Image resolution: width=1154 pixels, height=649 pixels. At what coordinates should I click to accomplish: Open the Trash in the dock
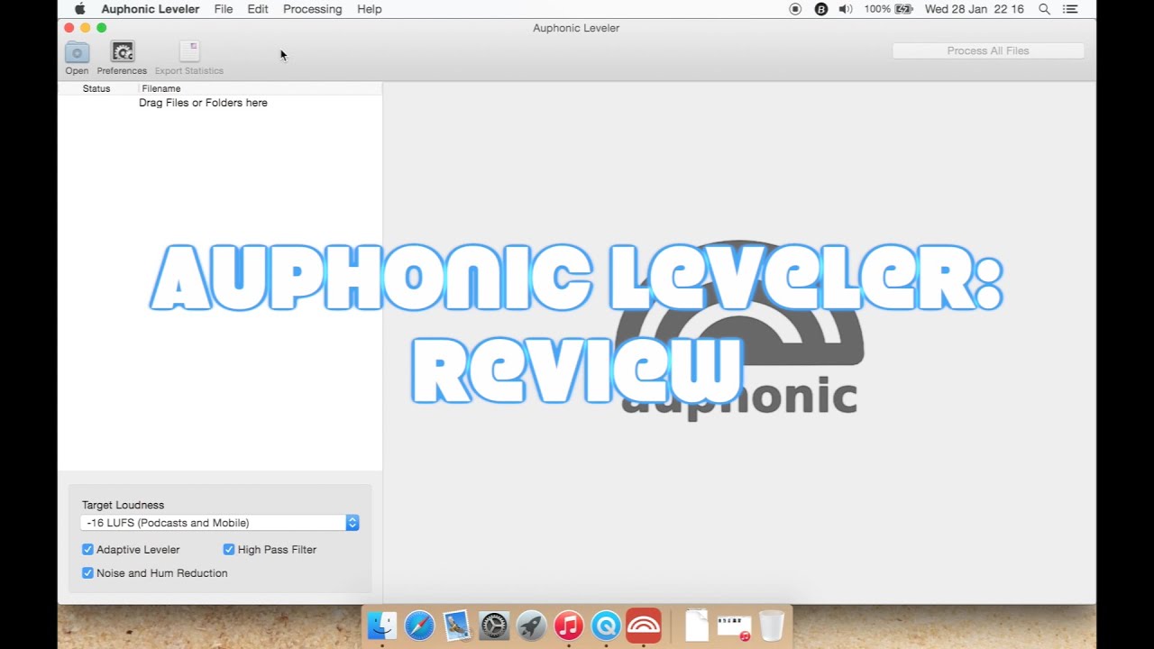pos(772,625)
